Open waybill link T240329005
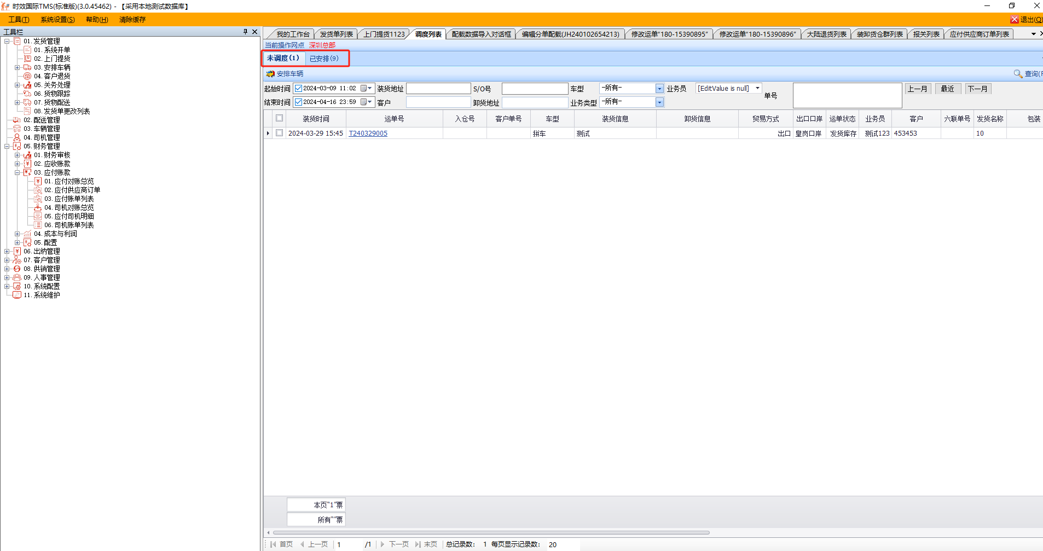This screenshot has width=1043, height=551. (368, 134)
